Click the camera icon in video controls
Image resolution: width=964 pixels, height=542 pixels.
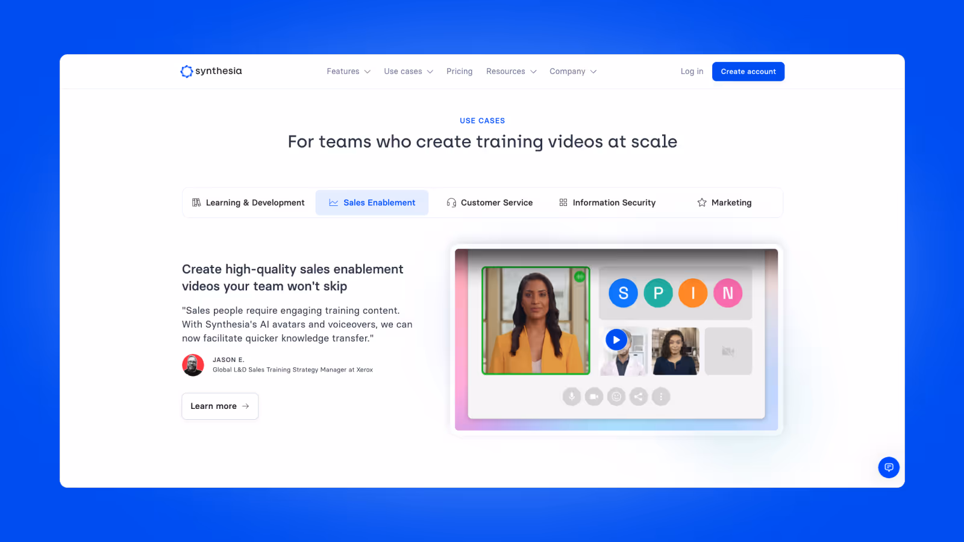[594, 396]
